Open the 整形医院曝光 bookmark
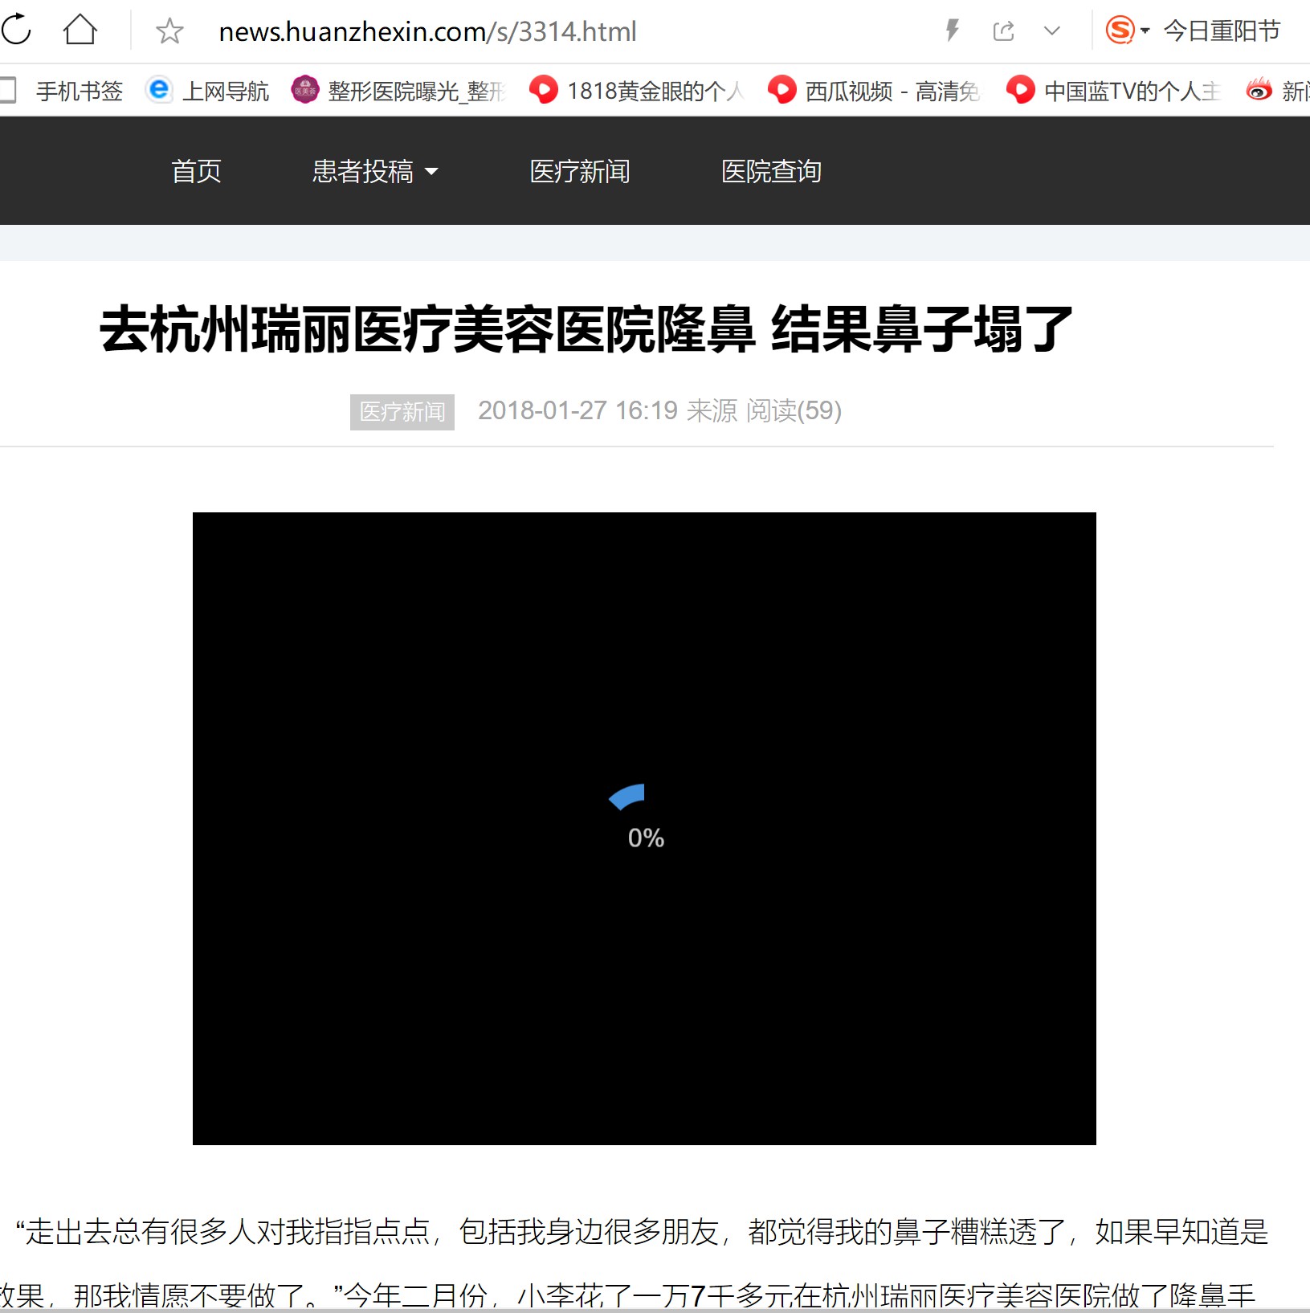Image resolution: width=1310 pixels, height=1313 pixels. 398,91
